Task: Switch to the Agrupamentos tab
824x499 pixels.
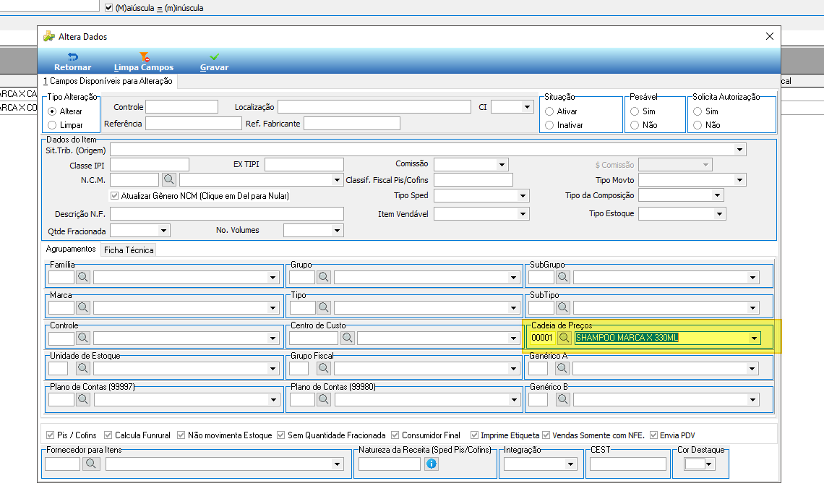Action: (x=70, y=249)
